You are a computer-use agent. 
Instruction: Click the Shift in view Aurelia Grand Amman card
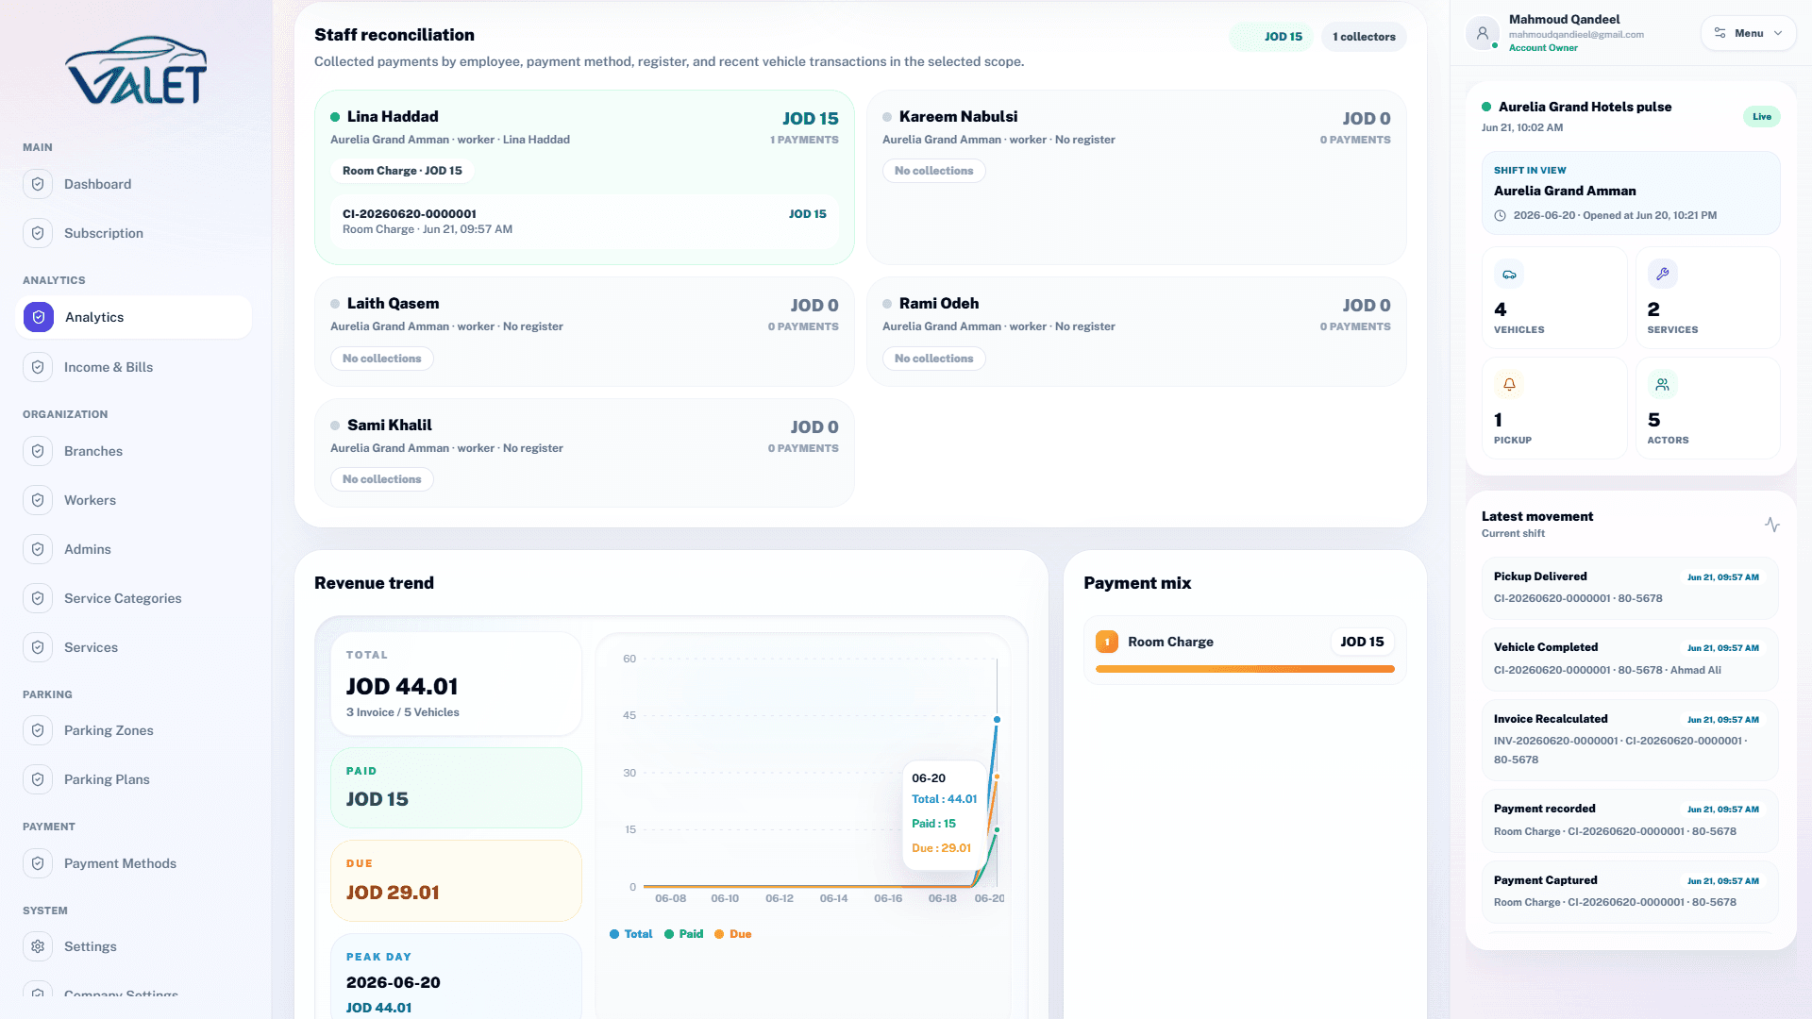1630,192
